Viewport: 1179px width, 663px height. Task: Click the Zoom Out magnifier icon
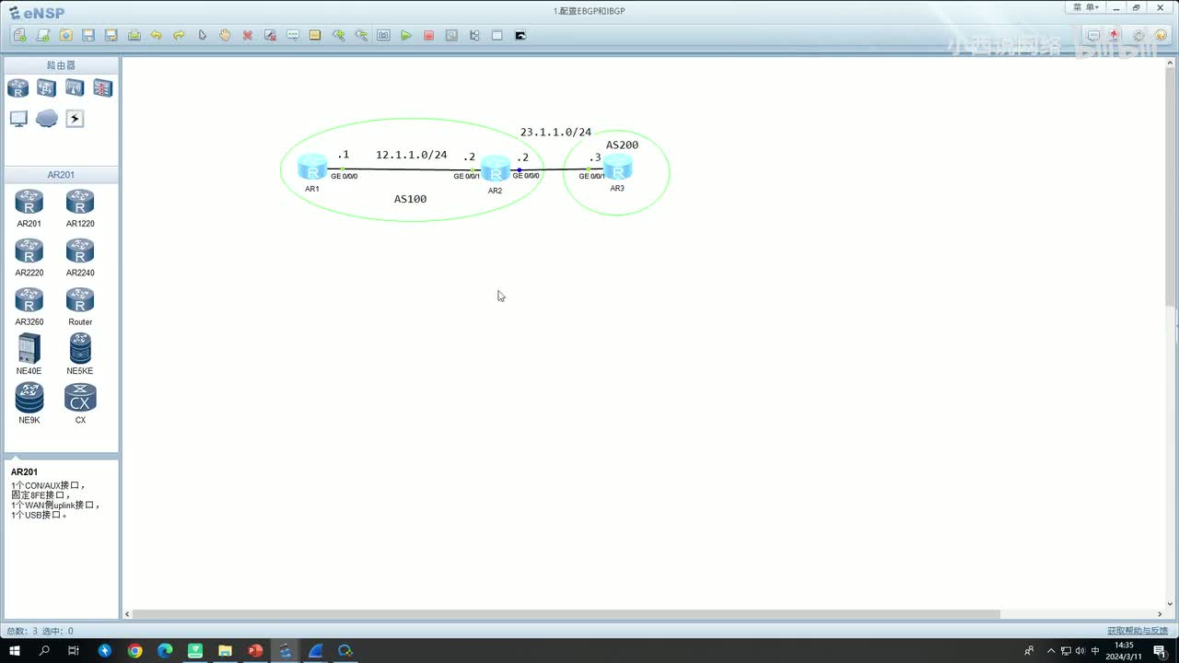click(361, 35)
